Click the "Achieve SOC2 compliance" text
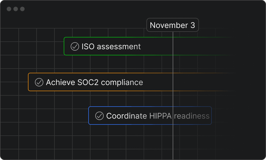 (94, 83)
